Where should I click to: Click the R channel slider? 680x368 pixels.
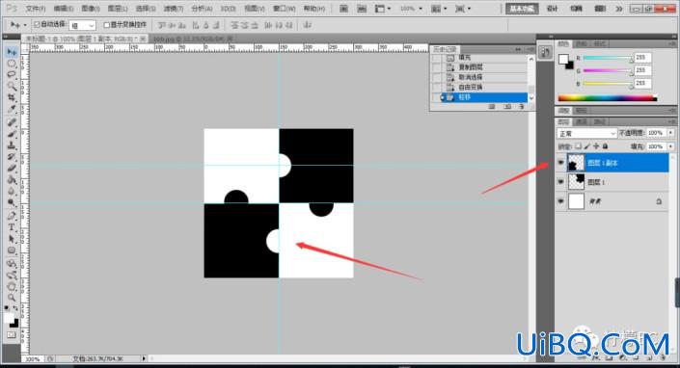coord(608,58)
